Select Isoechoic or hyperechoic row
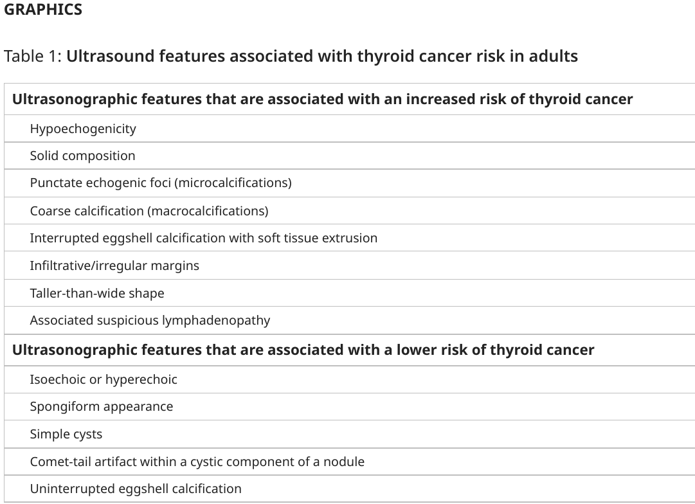This screenshot has height=504, width=695. (x=350, y=379)
